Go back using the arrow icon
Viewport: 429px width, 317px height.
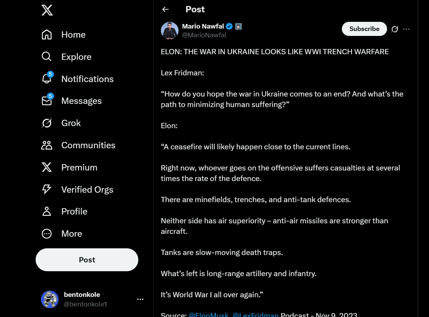pyautogui.click(x=165, y=10)
